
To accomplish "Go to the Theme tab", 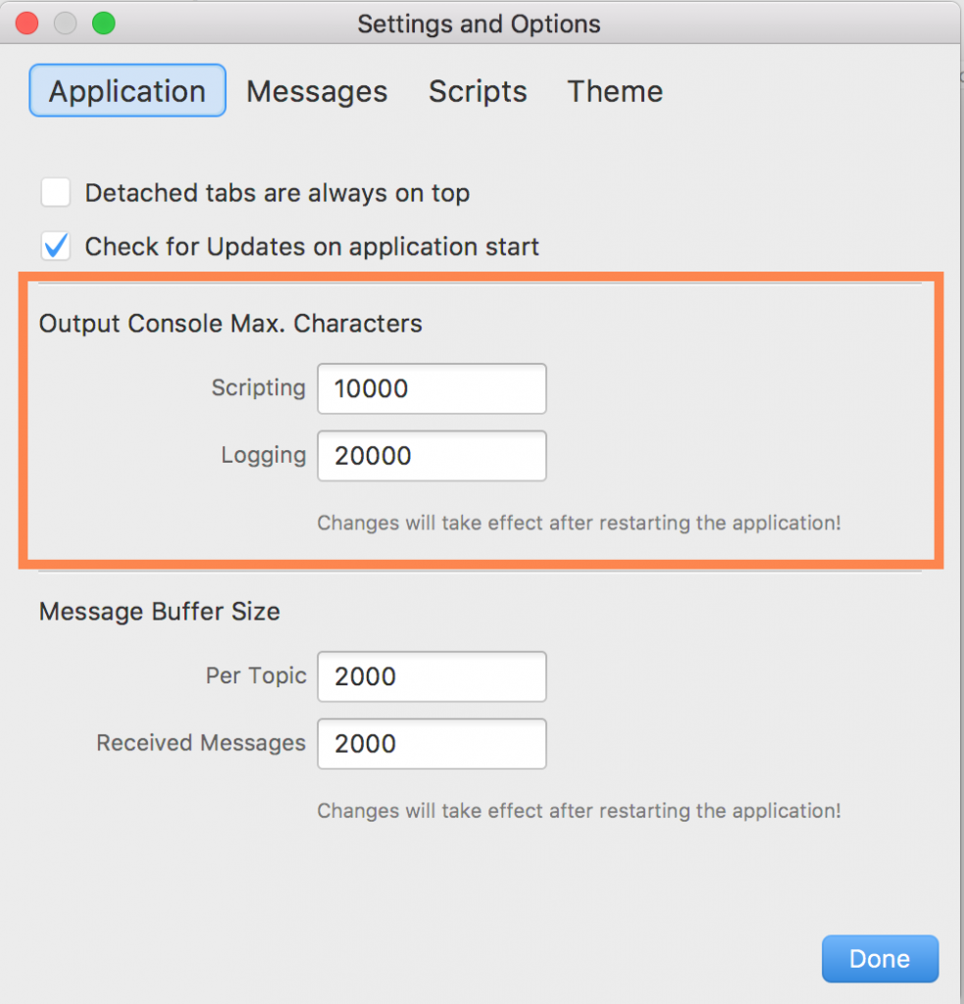I will (615, 91).
